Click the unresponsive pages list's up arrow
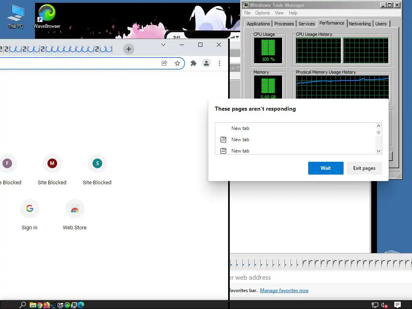Image resolution: width=412 pixels, height=309 pixels. [x=378, y=126]
